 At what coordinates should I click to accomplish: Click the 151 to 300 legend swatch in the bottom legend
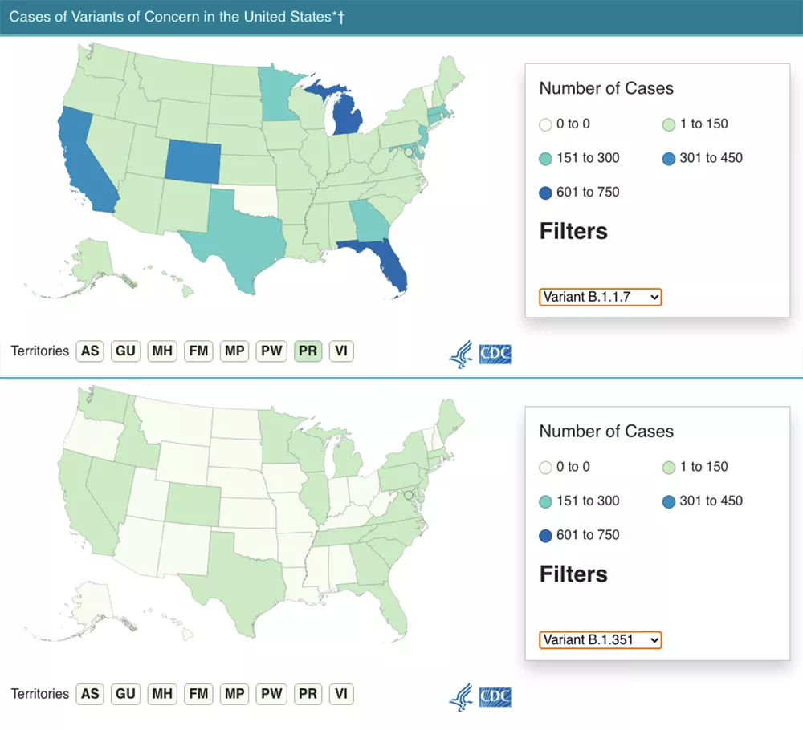point(545,501)
